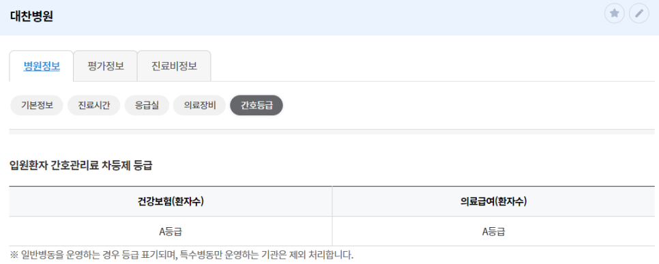This screenshot has width=659, height=264.
Task: Open the 응급실 section
Action: click(147, 105)
